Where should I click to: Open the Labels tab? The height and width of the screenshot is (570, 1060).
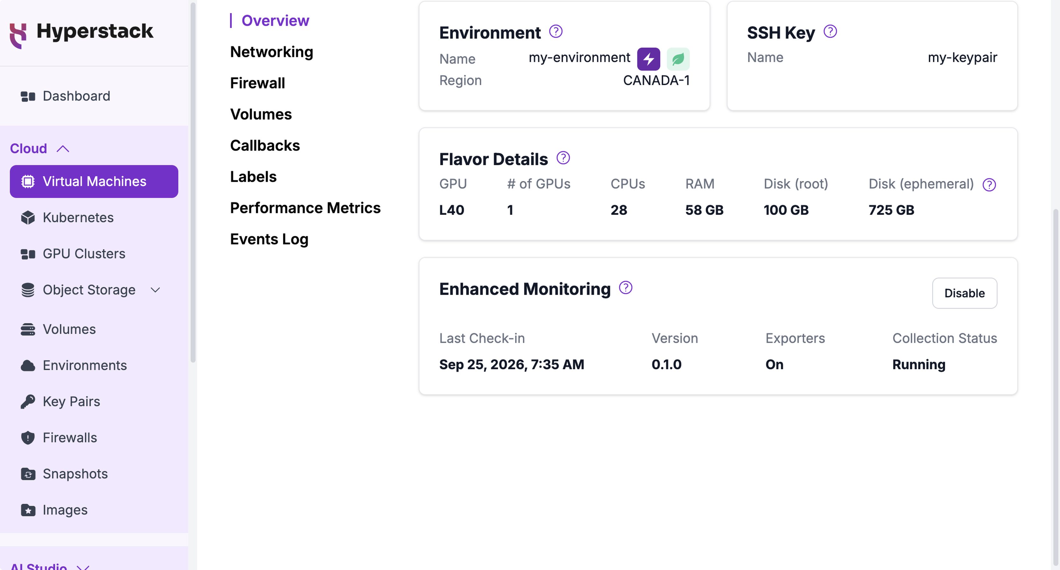pos(253,177)
